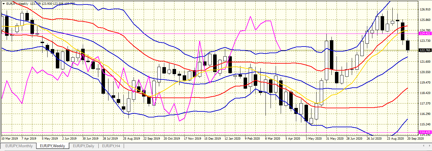The image size is (432, 151).
Task: Click the 118.420 price scale value
Action: point(425,93)
